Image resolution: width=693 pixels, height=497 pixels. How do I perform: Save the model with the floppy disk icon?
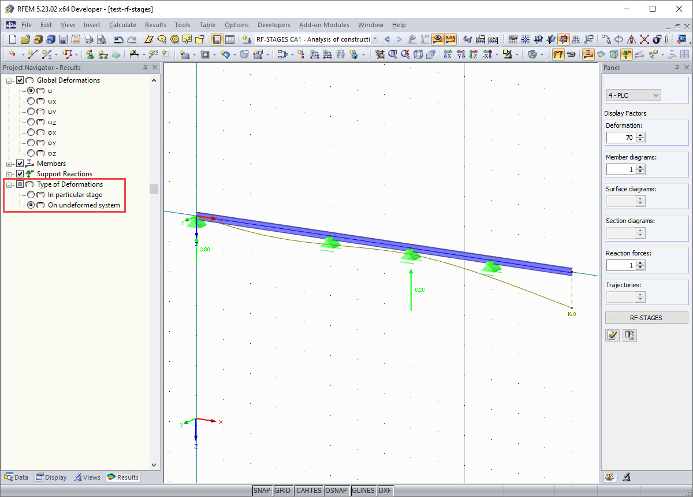63,39
